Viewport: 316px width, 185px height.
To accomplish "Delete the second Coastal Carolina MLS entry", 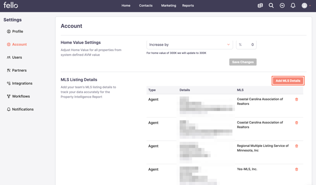I will pyautogui.click(x=297, y=123).
